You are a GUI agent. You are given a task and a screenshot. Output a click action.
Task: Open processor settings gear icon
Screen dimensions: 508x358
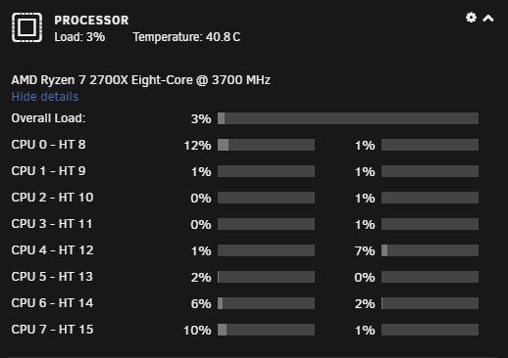point(471,18)
